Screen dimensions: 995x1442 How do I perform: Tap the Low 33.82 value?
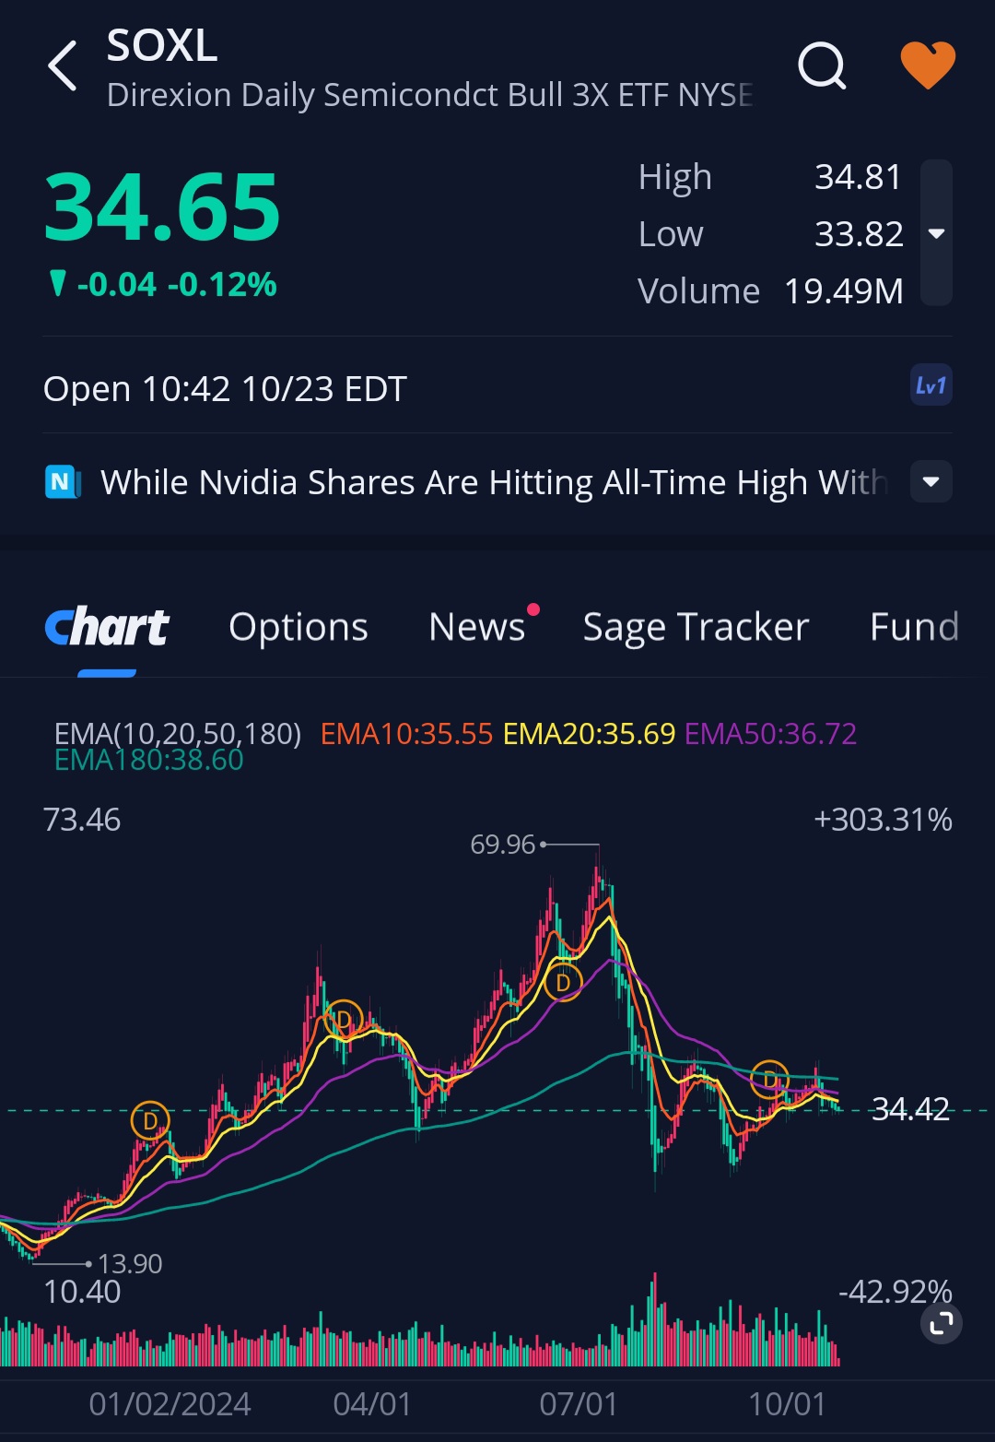tap(859, 234)
